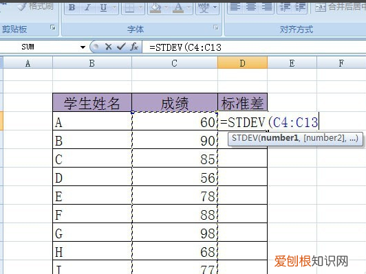This screenshot has width=366, height=274.
Task: Open the Name Box dropdown arrow
Action: [x=83, y=47]
